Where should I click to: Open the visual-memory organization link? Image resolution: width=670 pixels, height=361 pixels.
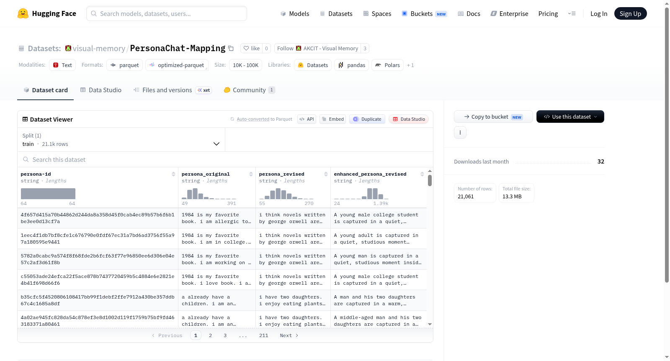click(x=99, y=48)
